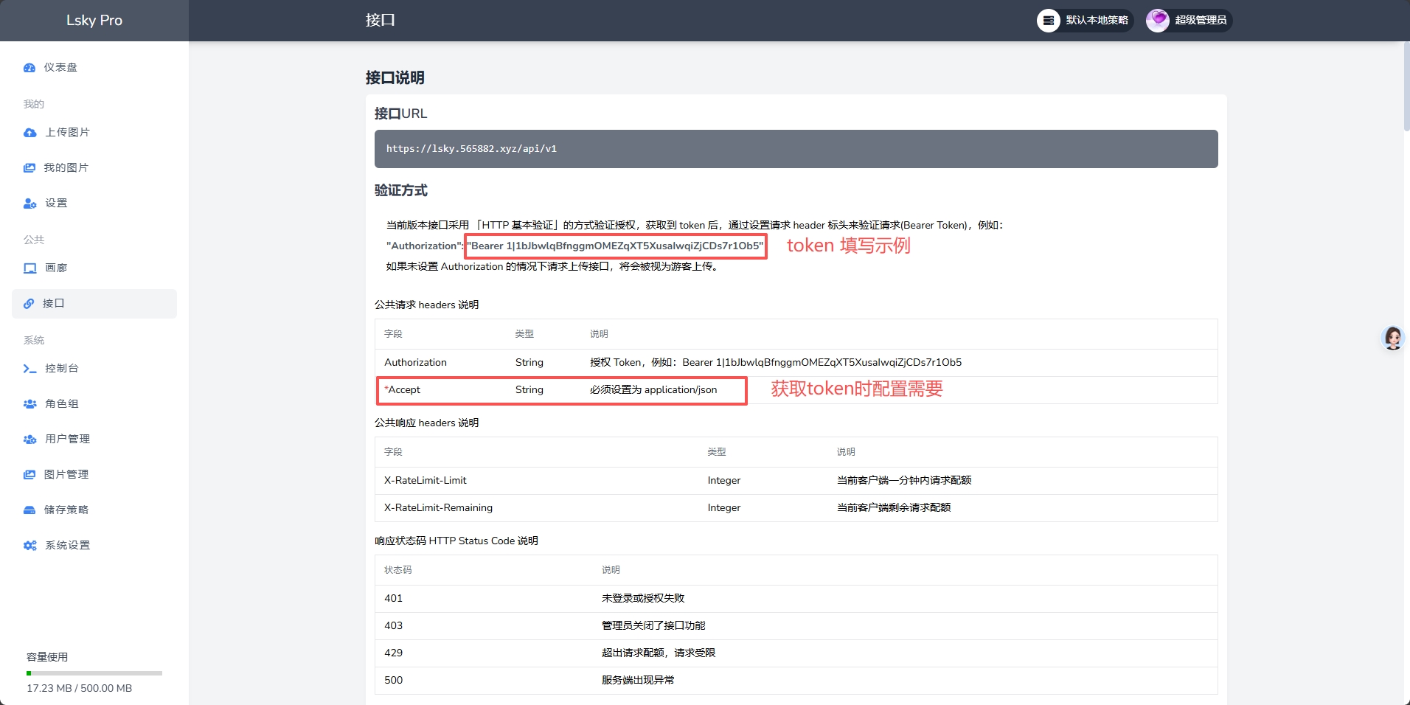The height and width of the screenshot is (705, 1410).
Task: Click the storage strategy drive icon
Action: point(29,510)
